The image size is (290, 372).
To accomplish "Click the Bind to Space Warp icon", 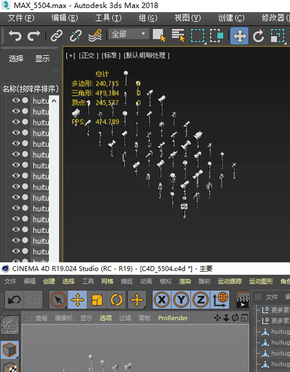I will [x=95, y=36].
